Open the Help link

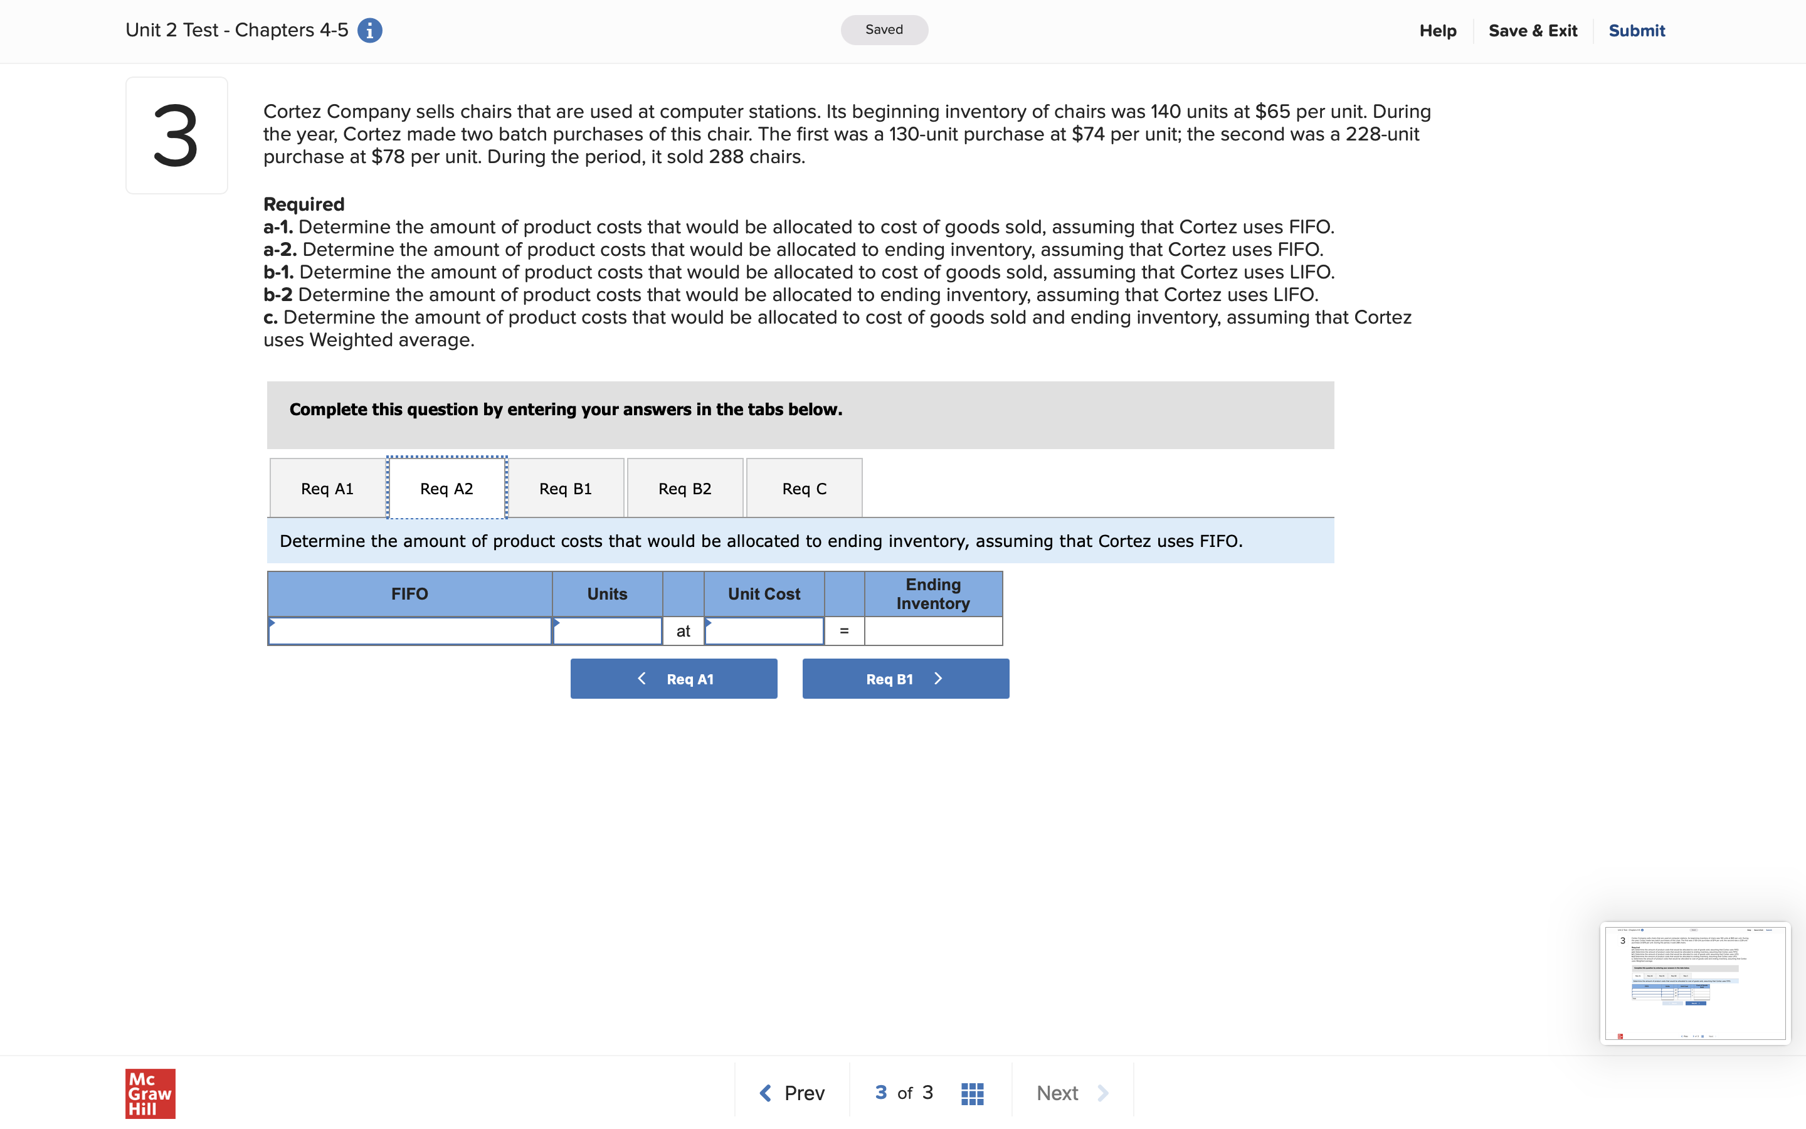tap(1437, 31)
